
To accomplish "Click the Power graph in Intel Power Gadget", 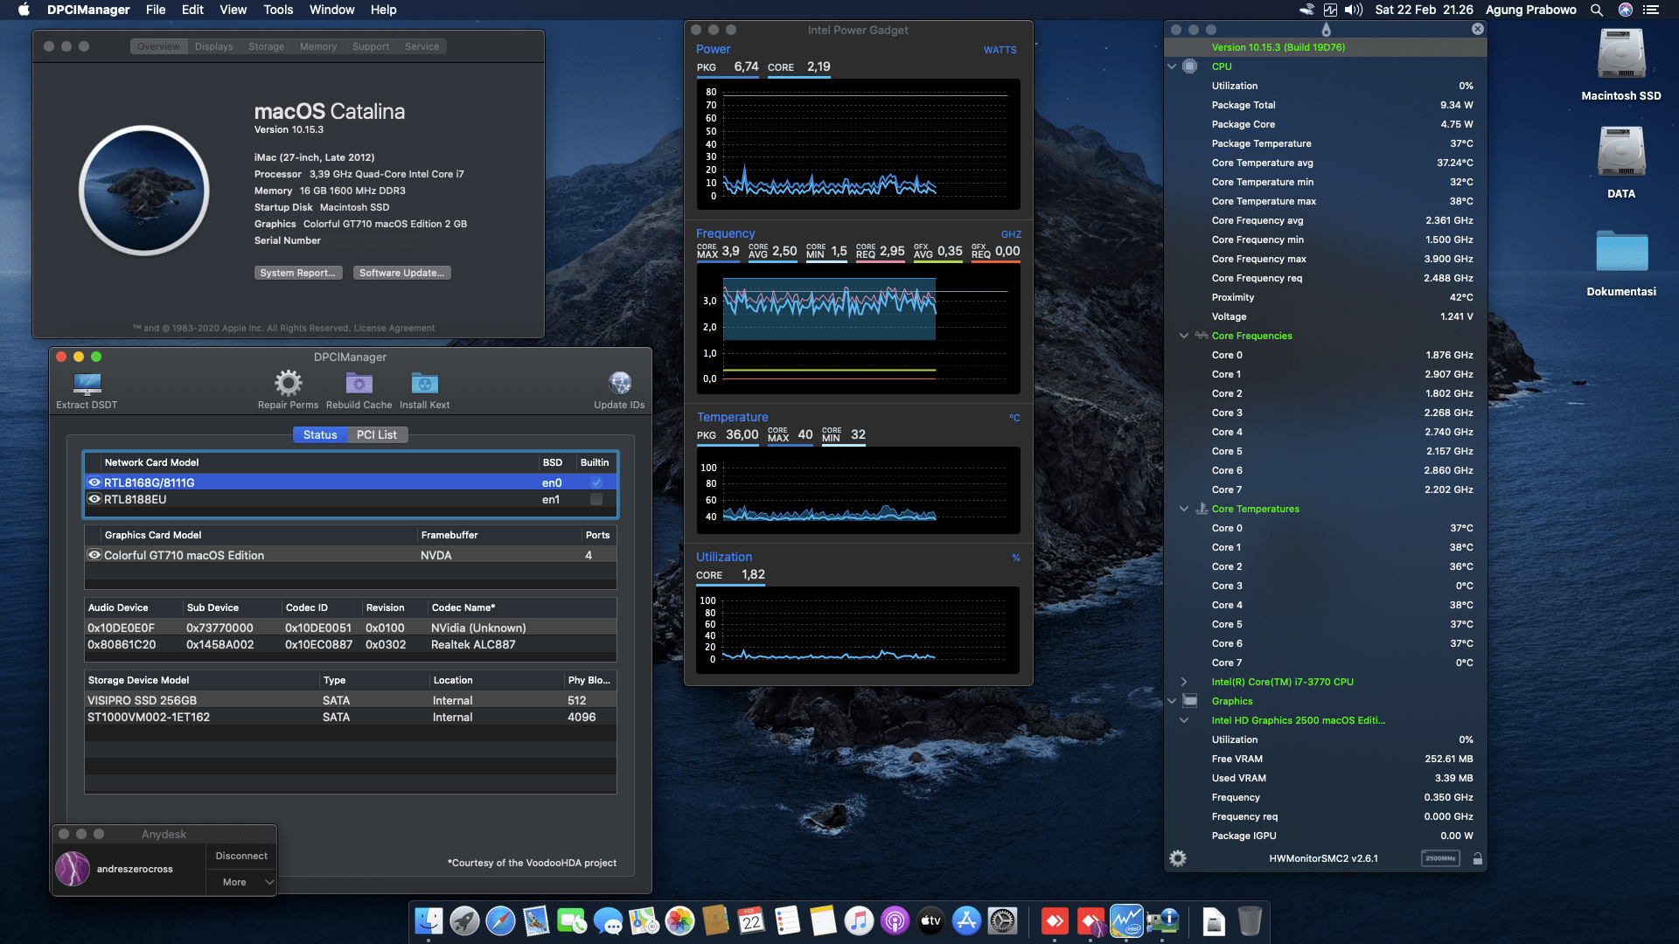I will 858,144.
